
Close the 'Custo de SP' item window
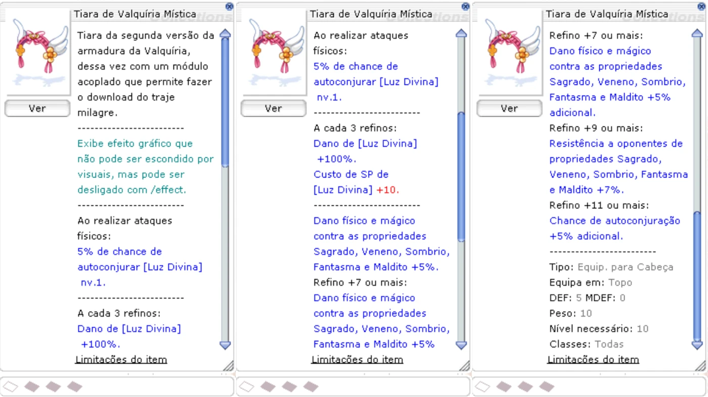(x=465, y=7)
